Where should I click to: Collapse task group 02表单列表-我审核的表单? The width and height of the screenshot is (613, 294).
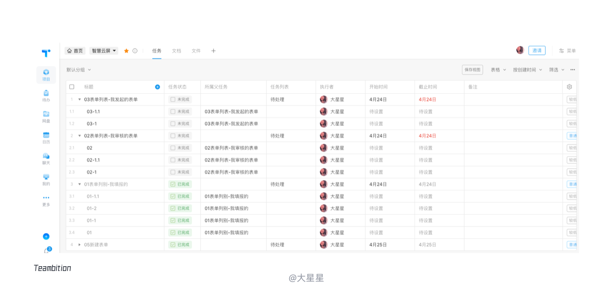79,136
